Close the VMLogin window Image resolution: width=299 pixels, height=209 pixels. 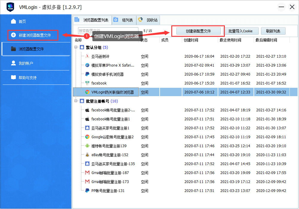point(292,7)
